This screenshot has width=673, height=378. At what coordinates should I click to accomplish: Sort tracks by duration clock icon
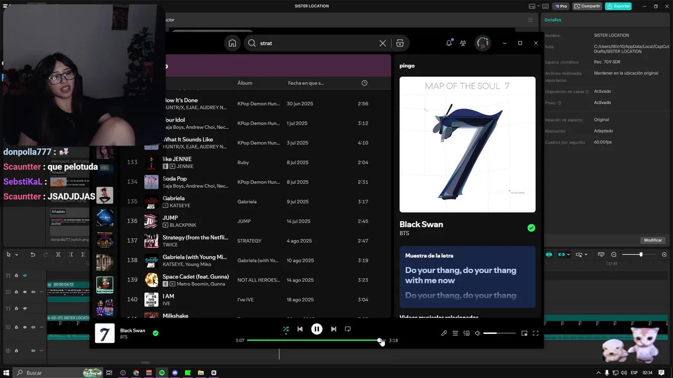point(364,83)
